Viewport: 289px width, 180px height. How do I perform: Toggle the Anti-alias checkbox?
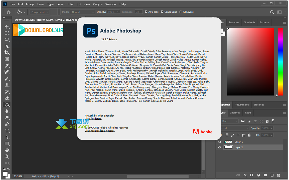(x=146, y=12)
